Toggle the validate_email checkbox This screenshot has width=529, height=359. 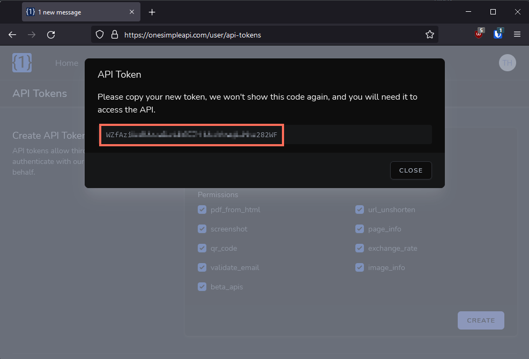point(202,267)
